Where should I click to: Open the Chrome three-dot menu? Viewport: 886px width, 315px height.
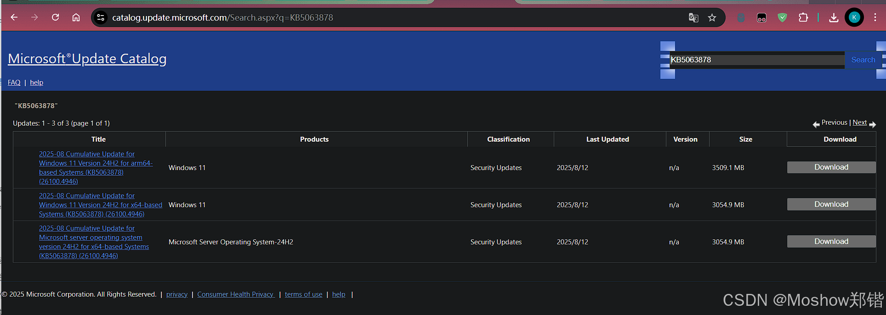[x=875, y=17]
